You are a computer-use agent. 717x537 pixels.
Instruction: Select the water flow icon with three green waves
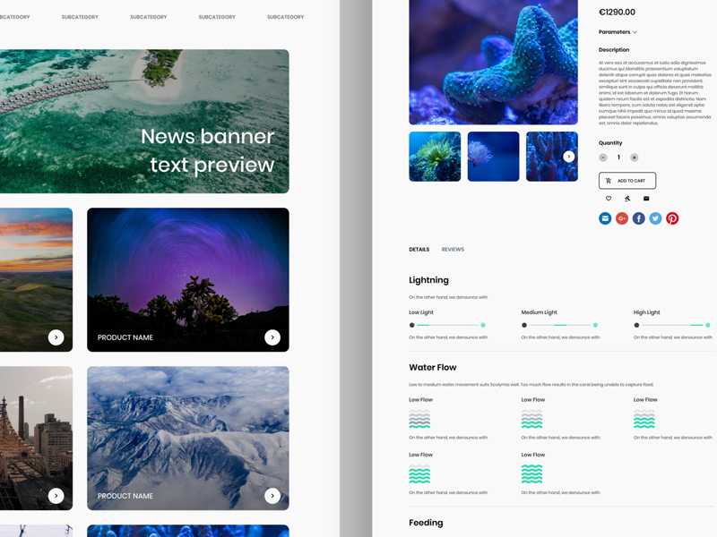tap(644, 419)
